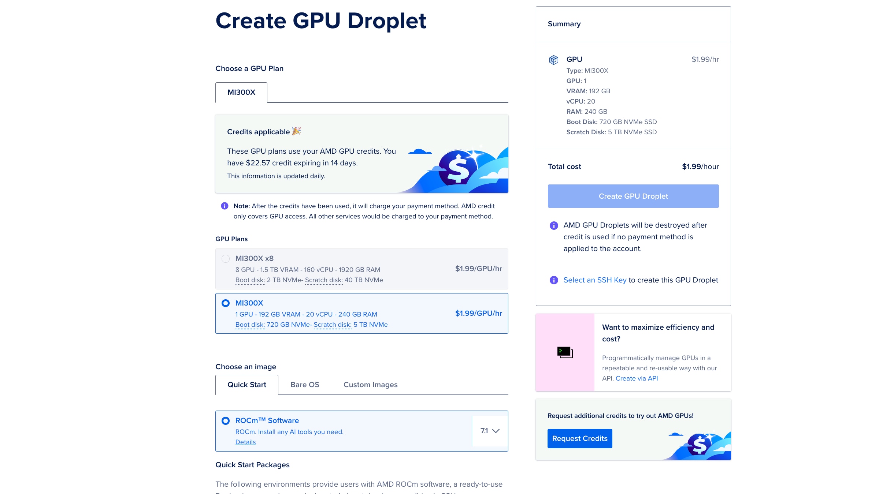The width and height of the screenshot is (879, 494).
Task: Select the Quick Start tab
Action: (x=246, y=385)
